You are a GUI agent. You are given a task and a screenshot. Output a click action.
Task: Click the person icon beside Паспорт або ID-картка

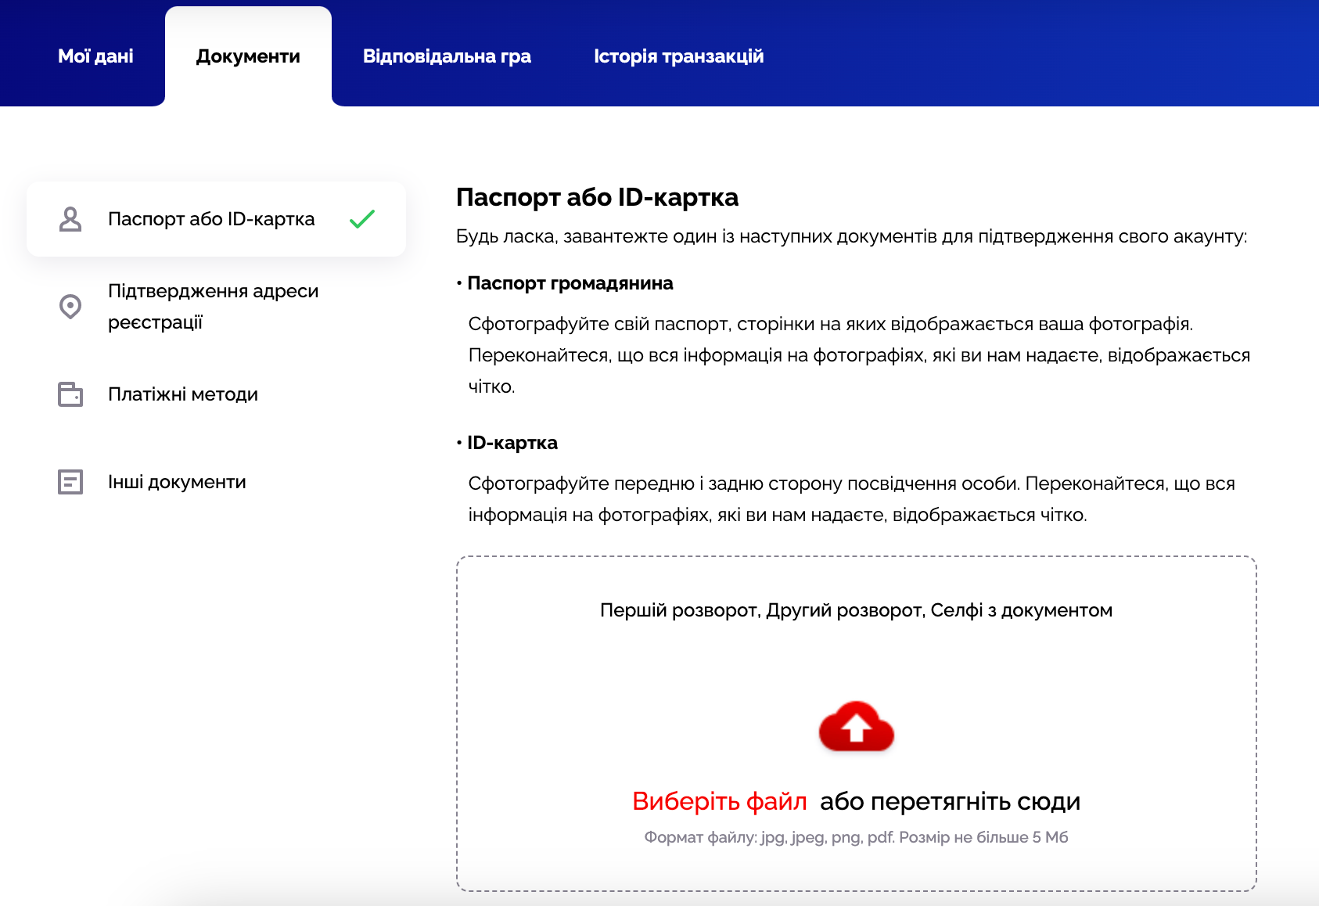tap(70, 219)
